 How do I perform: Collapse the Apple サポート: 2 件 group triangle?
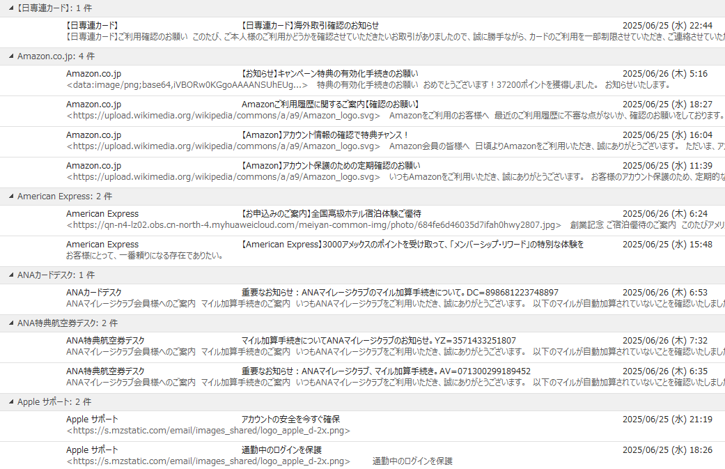click(x=10, y=402)
